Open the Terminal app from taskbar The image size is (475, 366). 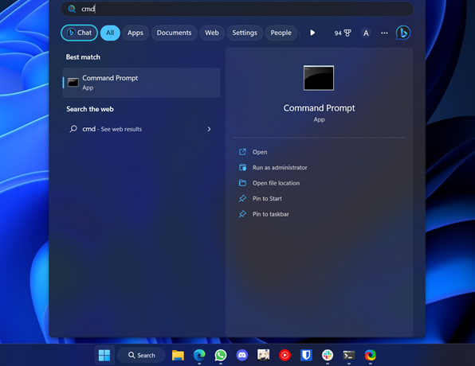point(349,355)
